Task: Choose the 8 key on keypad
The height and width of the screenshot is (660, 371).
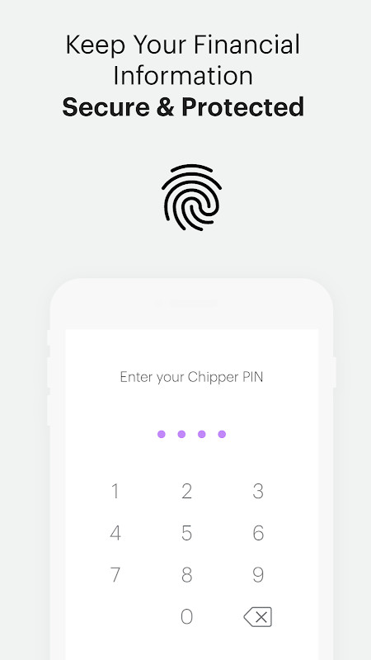Action: coord(187,574)
